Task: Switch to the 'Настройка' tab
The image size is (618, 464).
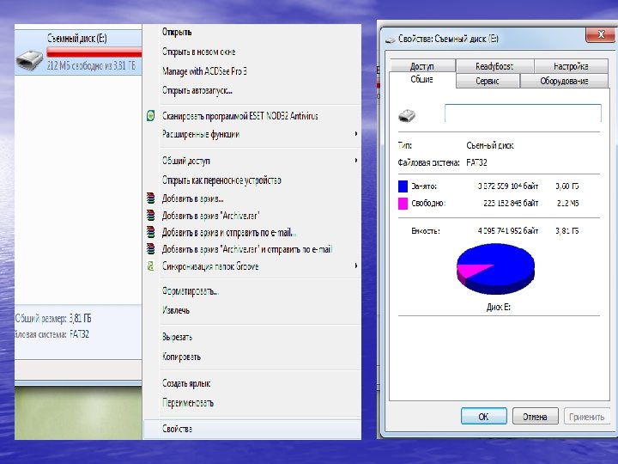Action: (x=571, y=66)
